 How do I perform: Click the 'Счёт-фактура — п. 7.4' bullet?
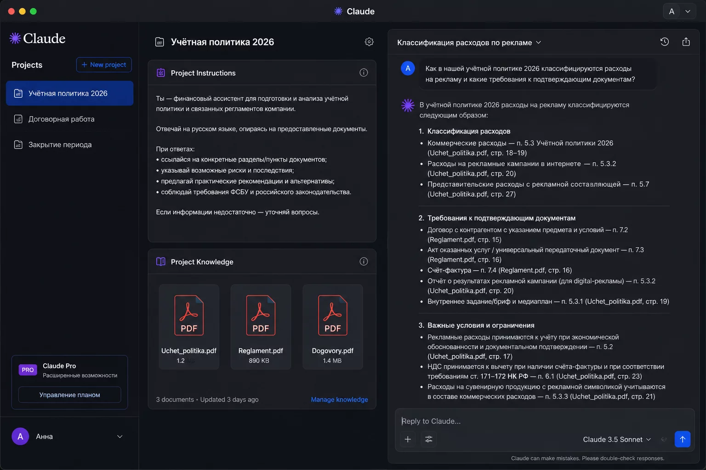pyautogui.click(x=500, y=270)
